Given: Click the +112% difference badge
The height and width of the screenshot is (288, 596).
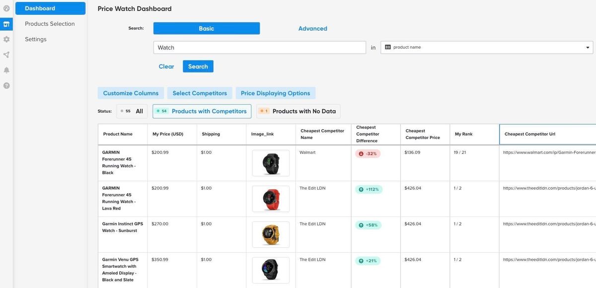Looking at the screenshot, I should [369, 190].
